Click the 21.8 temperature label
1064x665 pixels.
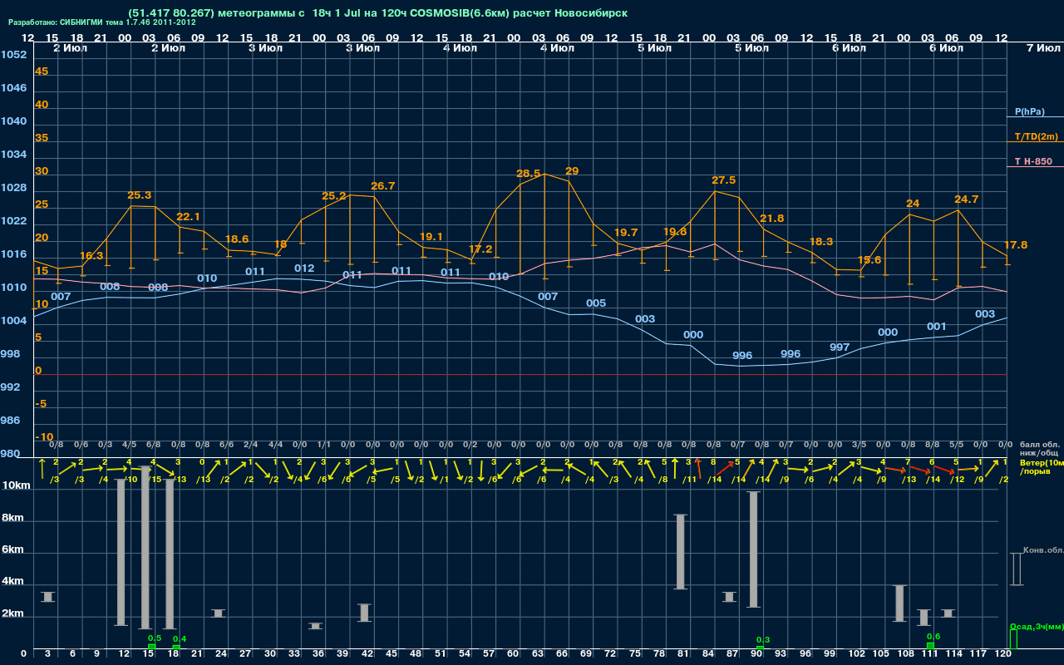(x=772, y=219)
